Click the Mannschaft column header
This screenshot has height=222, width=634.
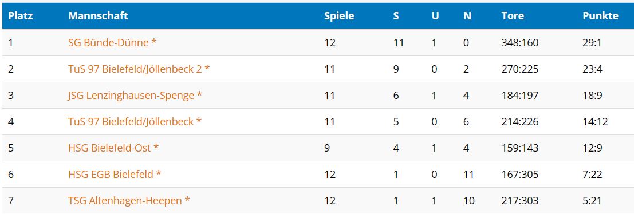point(99,16)
